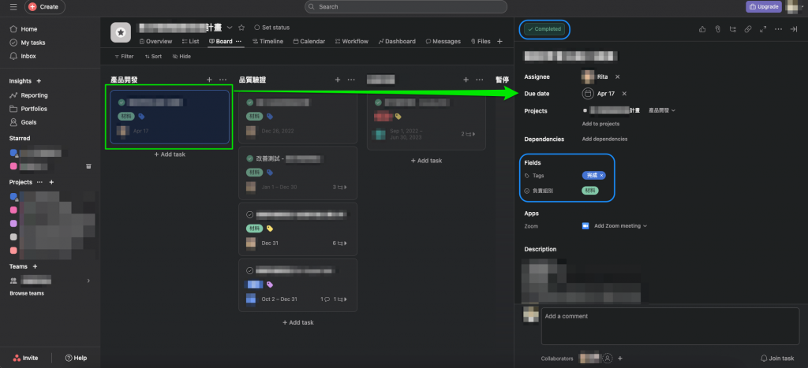Close the task details pane arrow

(x=794, y=29)
